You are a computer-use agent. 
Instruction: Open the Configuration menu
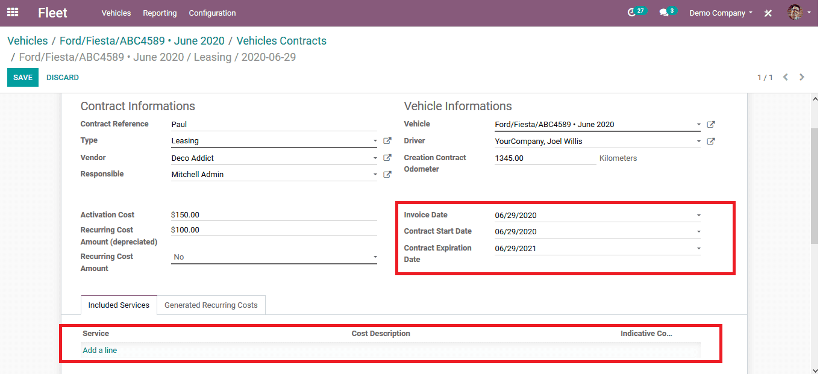coord(212,13)
